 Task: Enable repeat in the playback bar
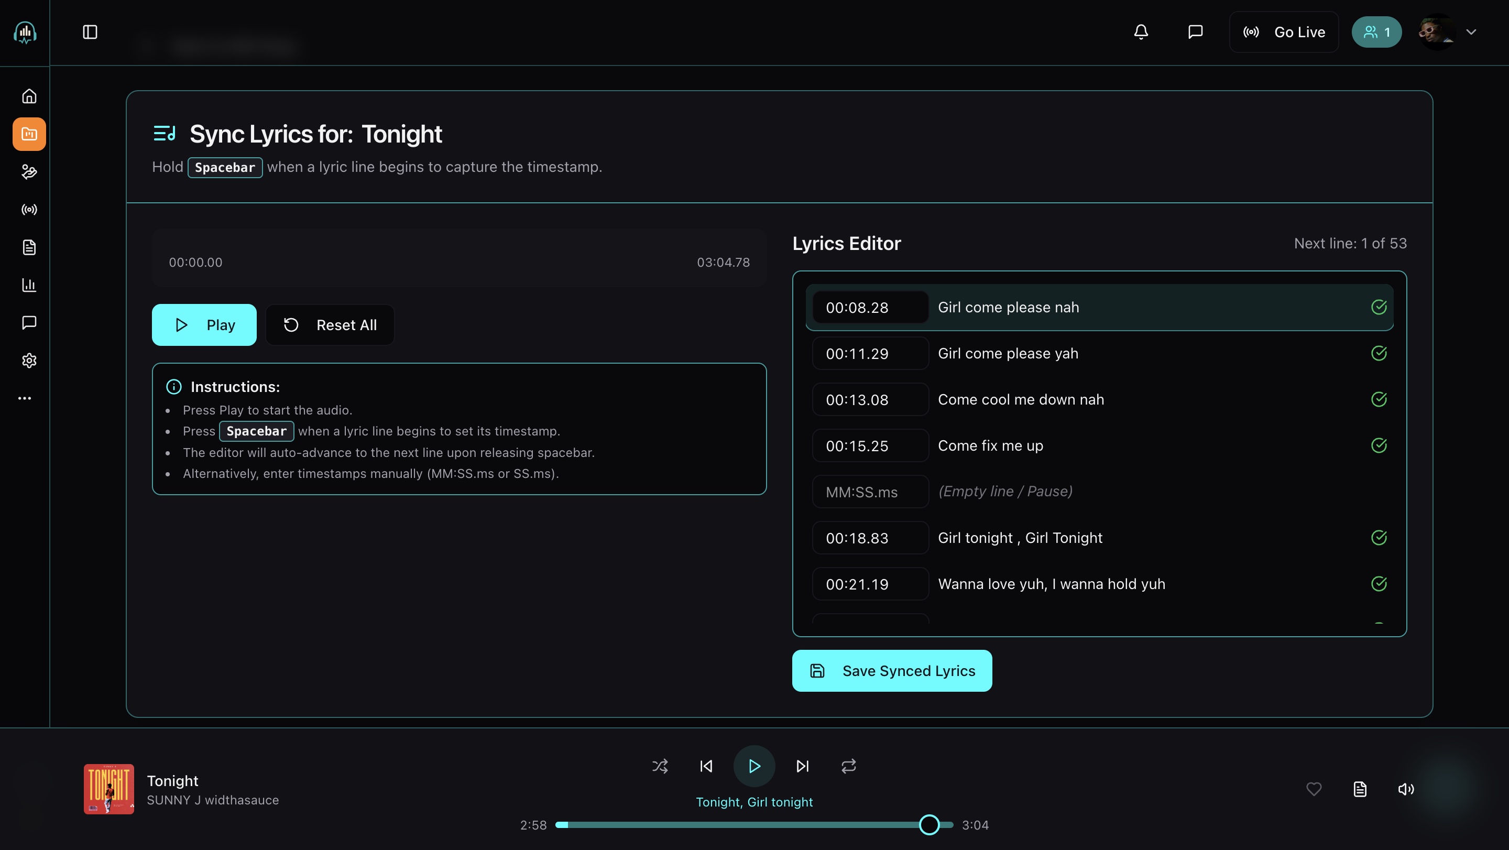(848, 766)
